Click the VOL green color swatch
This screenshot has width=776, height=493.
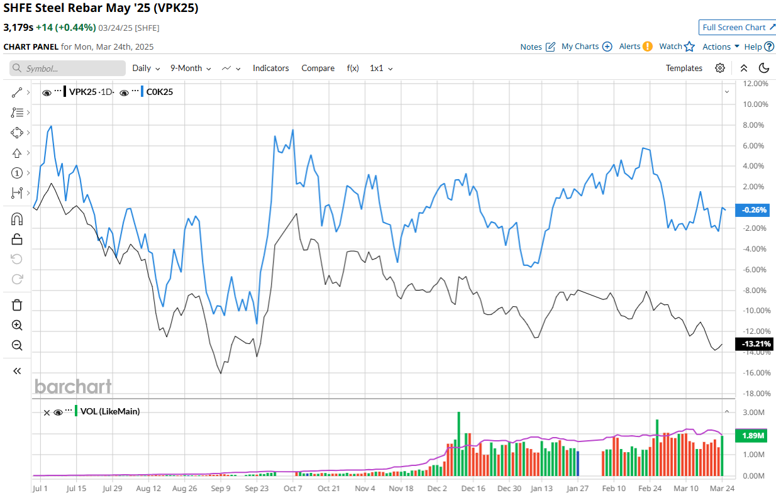pyautogui.click(x=77, y=411)
